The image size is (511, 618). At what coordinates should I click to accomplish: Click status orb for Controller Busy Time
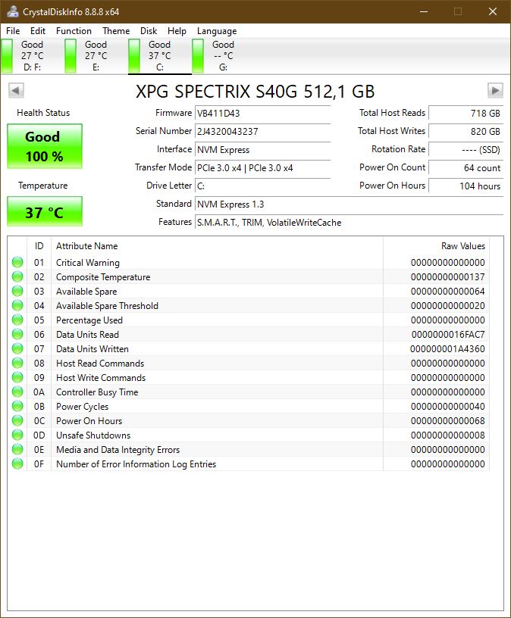tap(17, 392)
